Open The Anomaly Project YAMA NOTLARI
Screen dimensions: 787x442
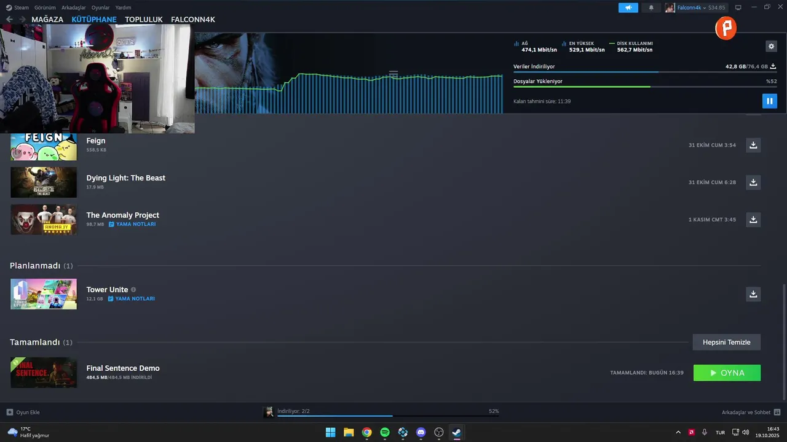132,224
